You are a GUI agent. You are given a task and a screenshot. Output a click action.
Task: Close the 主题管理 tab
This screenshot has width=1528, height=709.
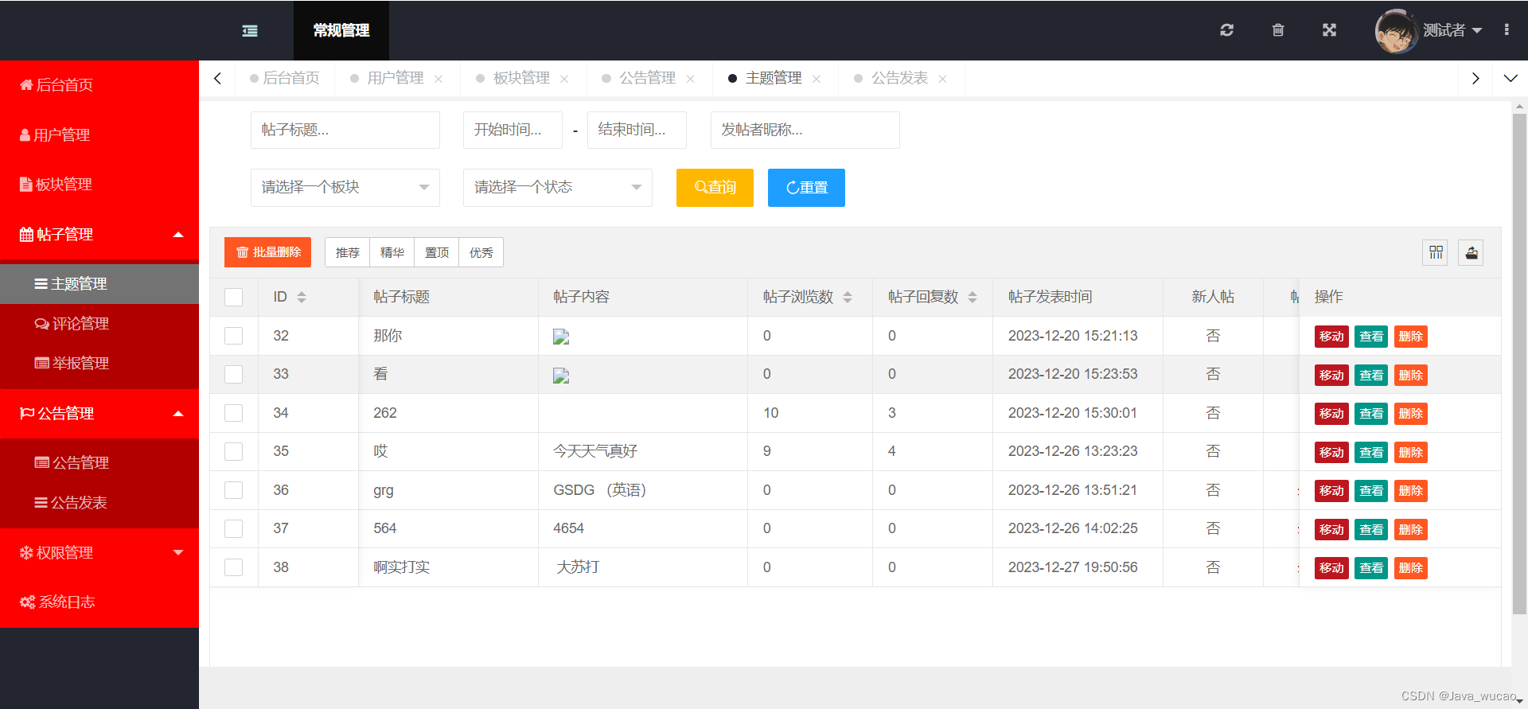(x=816, y=79)
